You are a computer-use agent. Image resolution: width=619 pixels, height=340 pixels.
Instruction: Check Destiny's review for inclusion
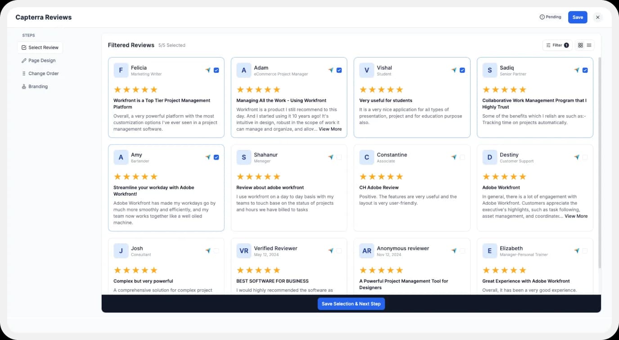tap(585, 157)
